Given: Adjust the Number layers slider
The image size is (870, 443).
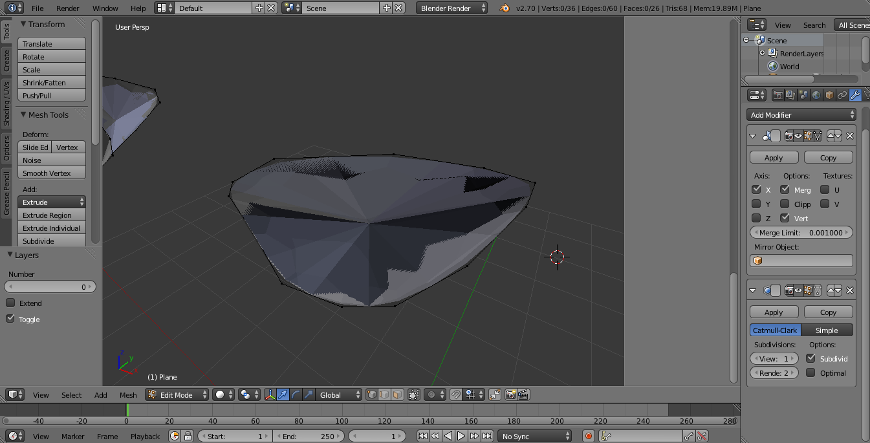Looking at the screenshot, I should (50, 286).
